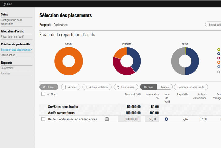Click the Effacer X icon
The image size is (221, 148).
44,87
